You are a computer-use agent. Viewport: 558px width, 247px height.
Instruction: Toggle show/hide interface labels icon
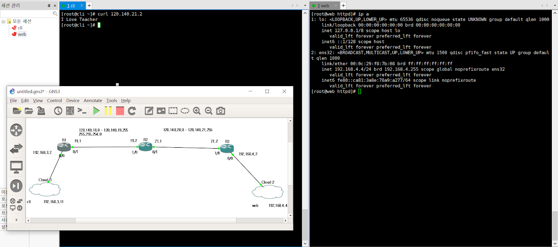coord(70,111)
